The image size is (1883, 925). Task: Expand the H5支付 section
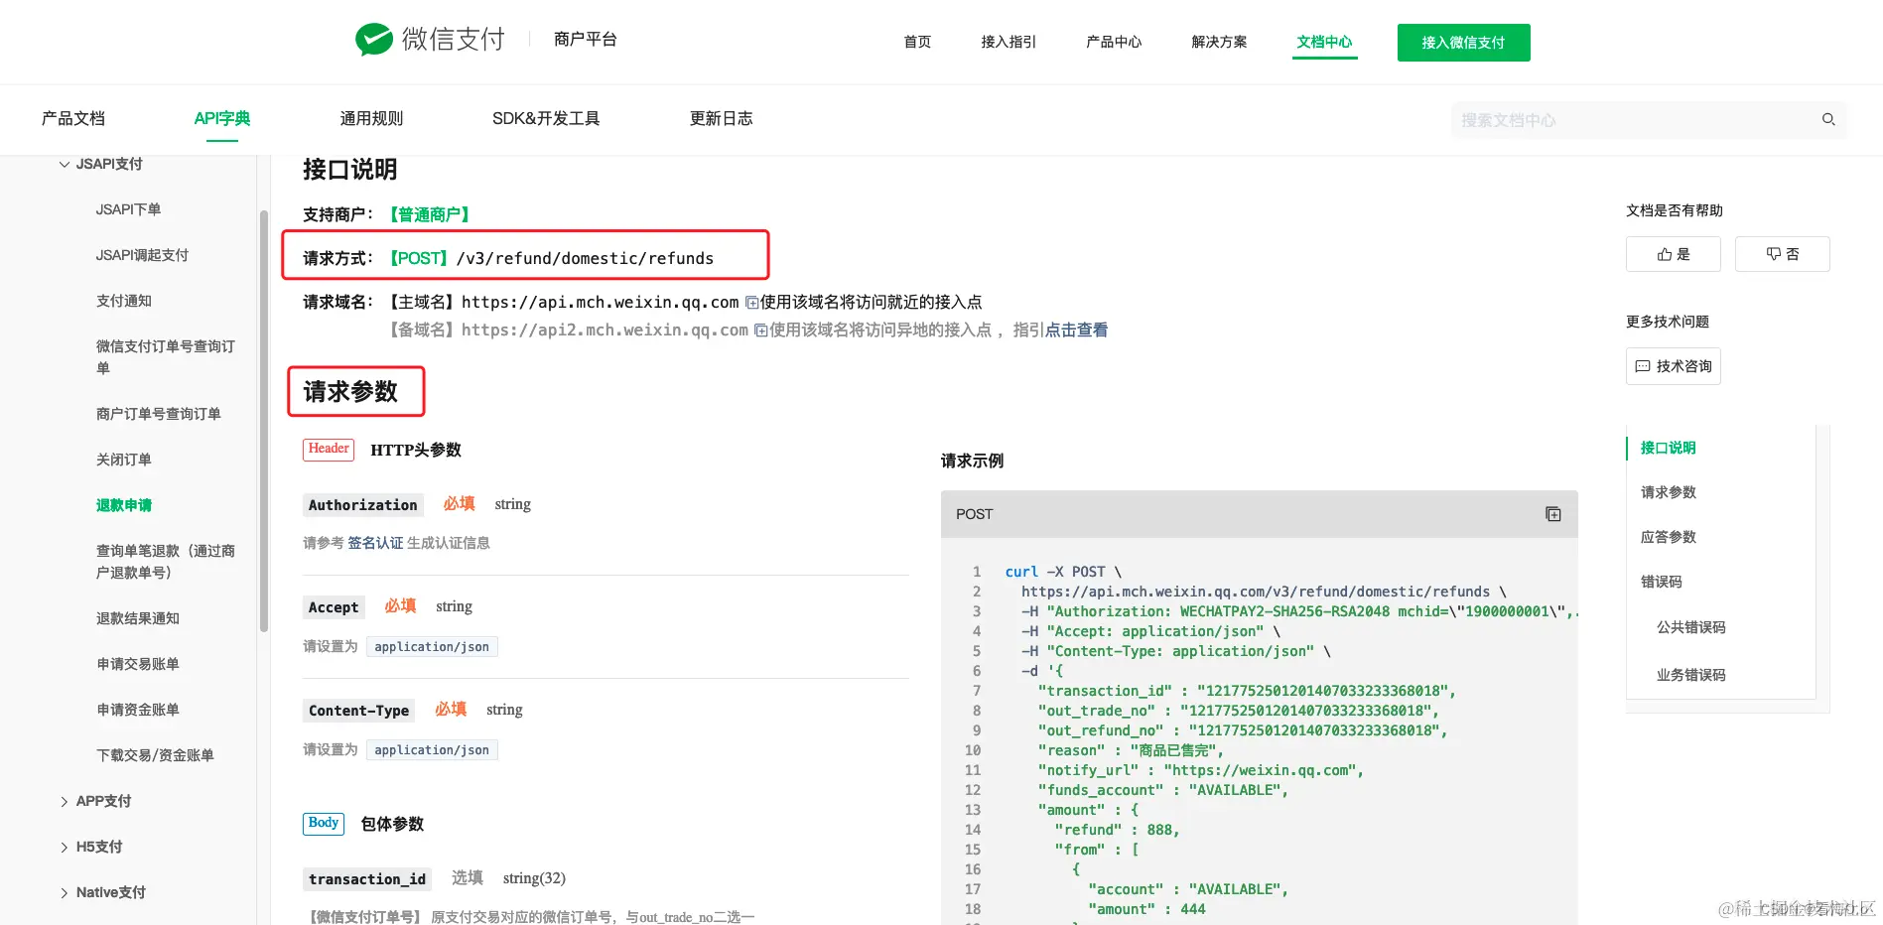(65, 848)
